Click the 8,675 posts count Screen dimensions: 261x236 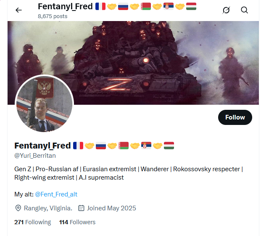(x=53, y=16)
